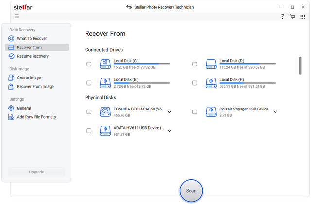Click the back arrow icon in title bar
The height and width of the screenshot is (204, 311).
(x=129, y=7)
